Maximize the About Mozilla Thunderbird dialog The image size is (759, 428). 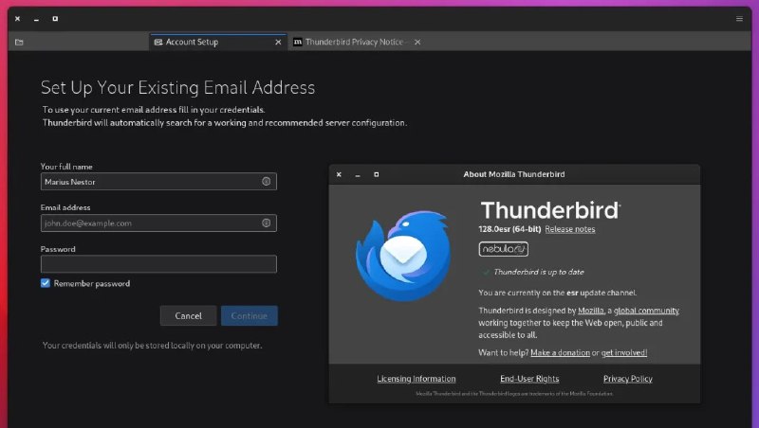click(376, 174)
